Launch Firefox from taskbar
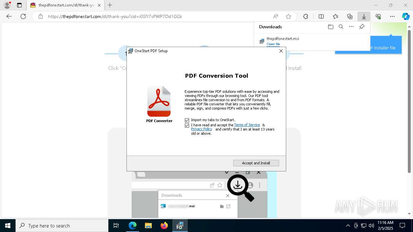This screenshot has height=232, width=413. 164,226
